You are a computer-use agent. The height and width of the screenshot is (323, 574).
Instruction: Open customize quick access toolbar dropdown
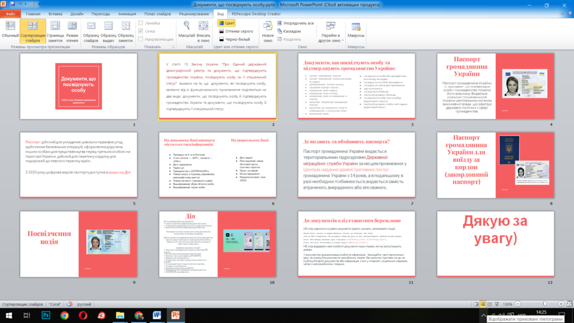coord(39,4)
